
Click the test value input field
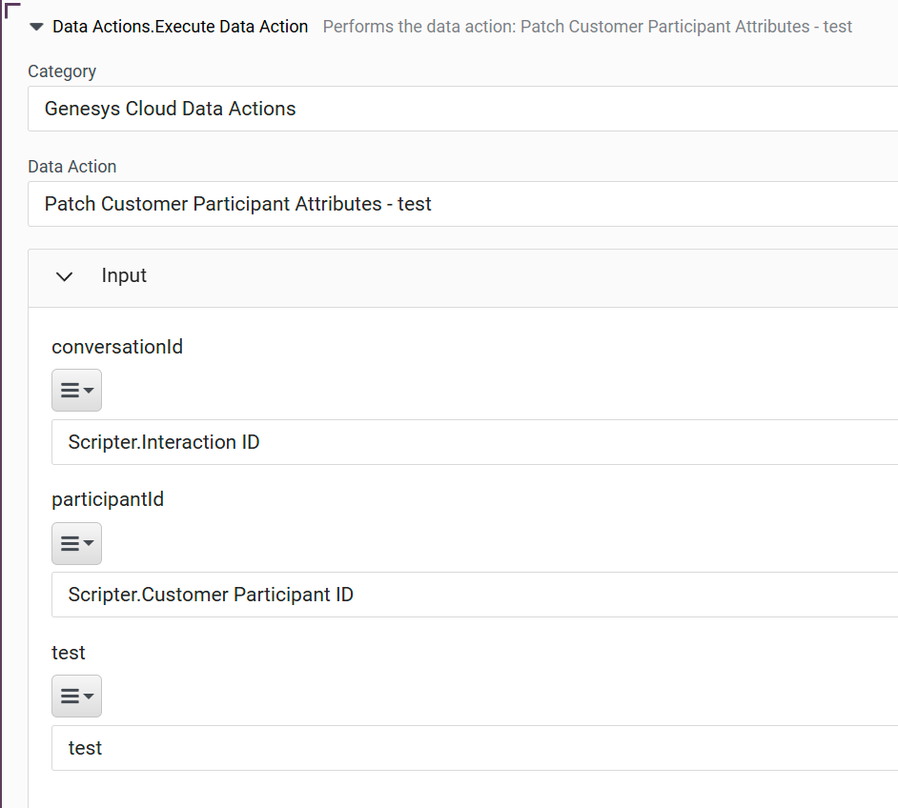[x=475, y=748]
